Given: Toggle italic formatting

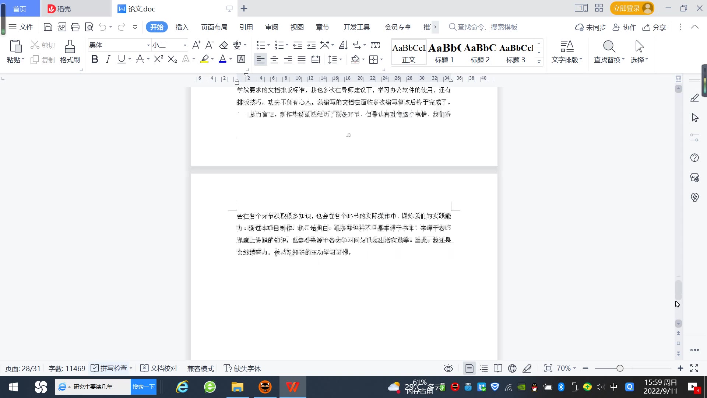Looking at the screenshot, I should [x=108, y=59].
